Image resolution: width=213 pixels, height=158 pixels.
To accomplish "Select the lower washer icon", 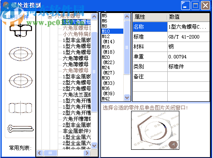I will [21, 81].
